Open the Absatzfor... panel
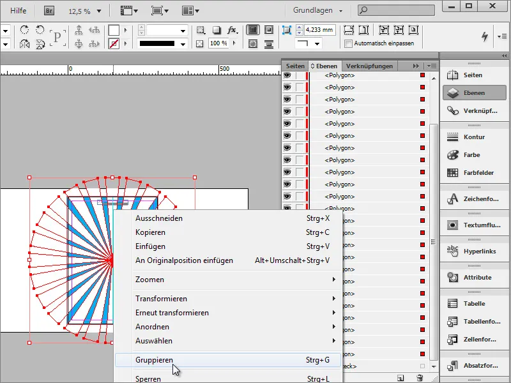This screenshot has height=383, width=511. tap(474, 366)
